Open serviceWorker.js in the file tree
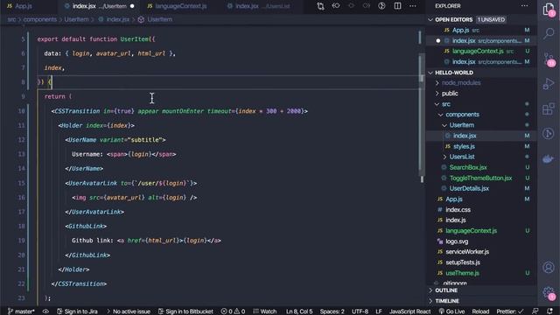 coord(467,252)
